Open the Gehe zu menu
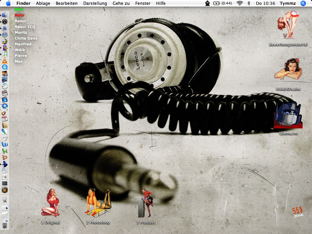Screen dimensions: 312x234 (x=121, y=3)
